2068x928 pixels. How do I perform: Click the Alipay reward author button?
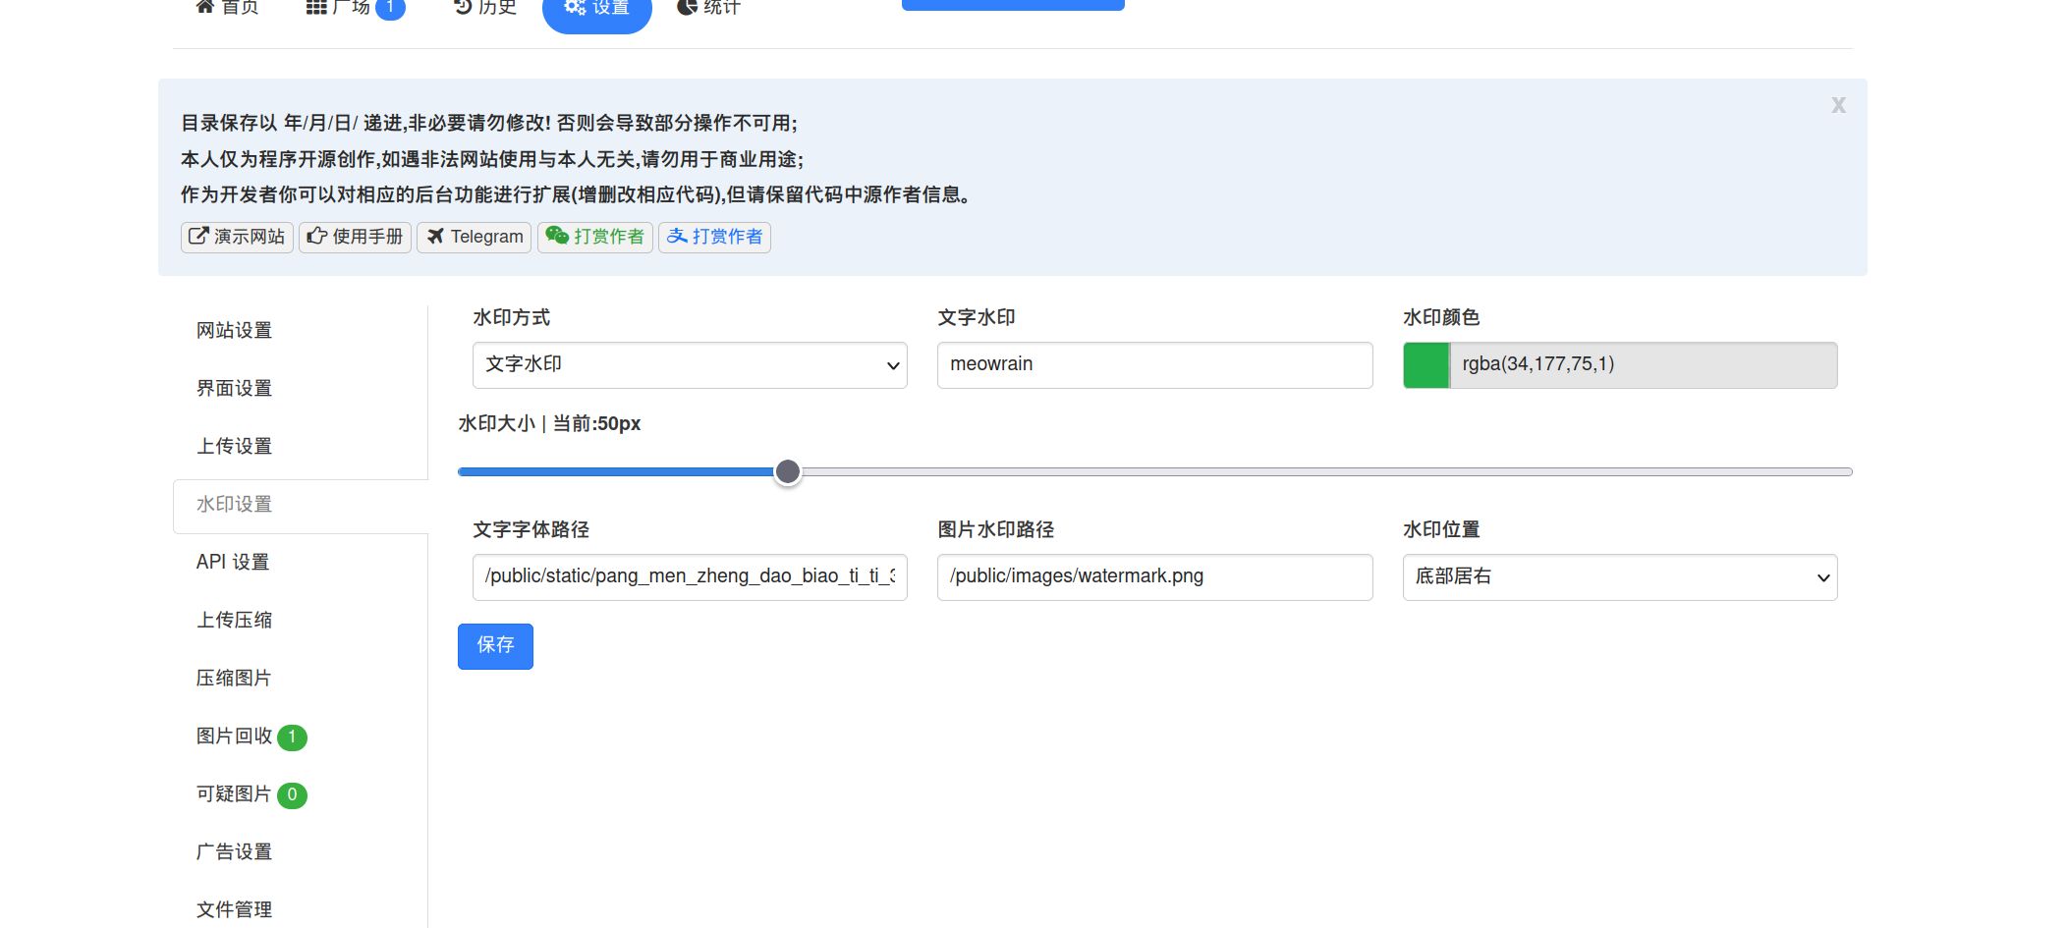tap(714, 237)
